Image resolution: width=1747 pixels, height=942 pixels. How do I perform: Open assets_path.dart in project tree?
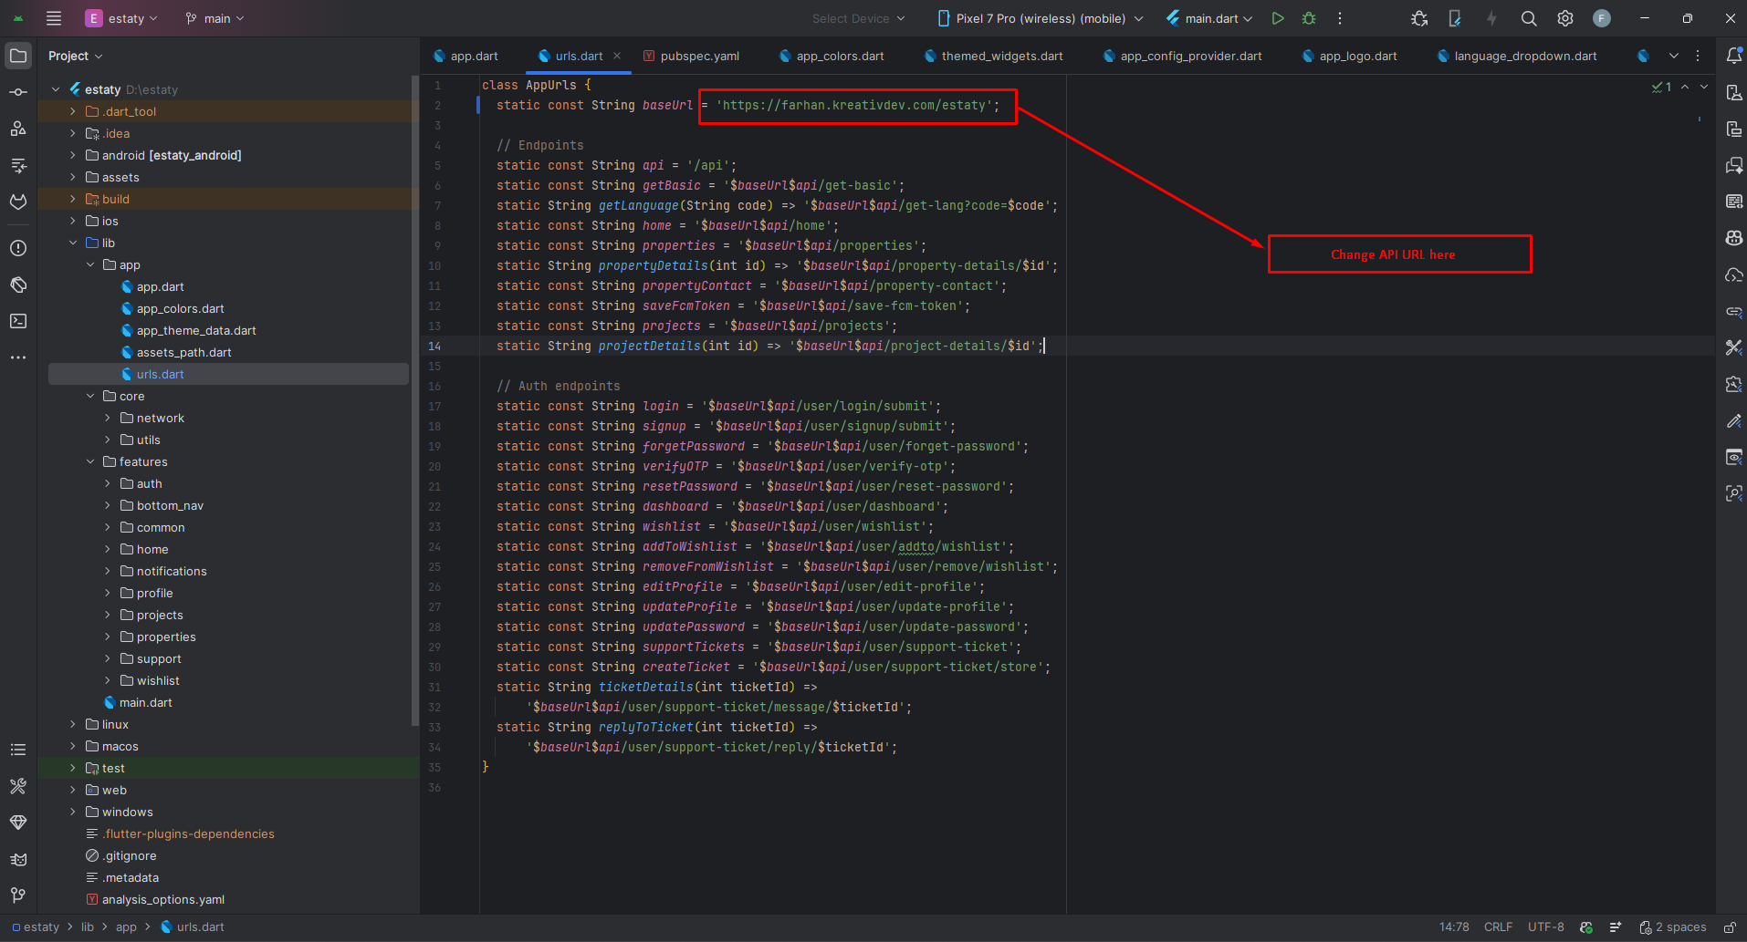pyautogui.click(x=183, y=352)
